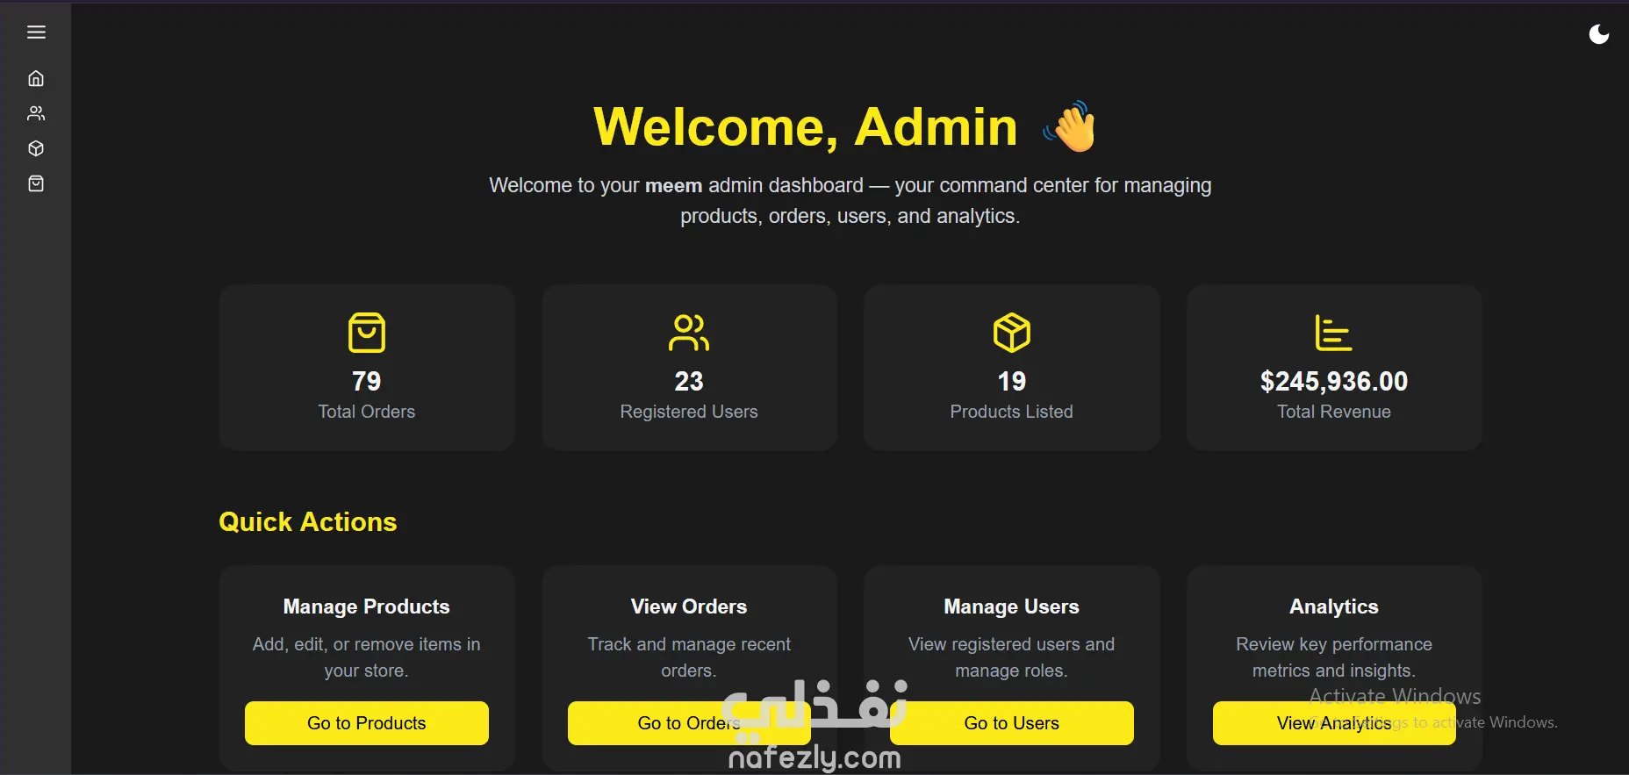Go to Home via the sidebar house icon
1629x775 pixels.
pyautogui.click(x=36, y=78)
